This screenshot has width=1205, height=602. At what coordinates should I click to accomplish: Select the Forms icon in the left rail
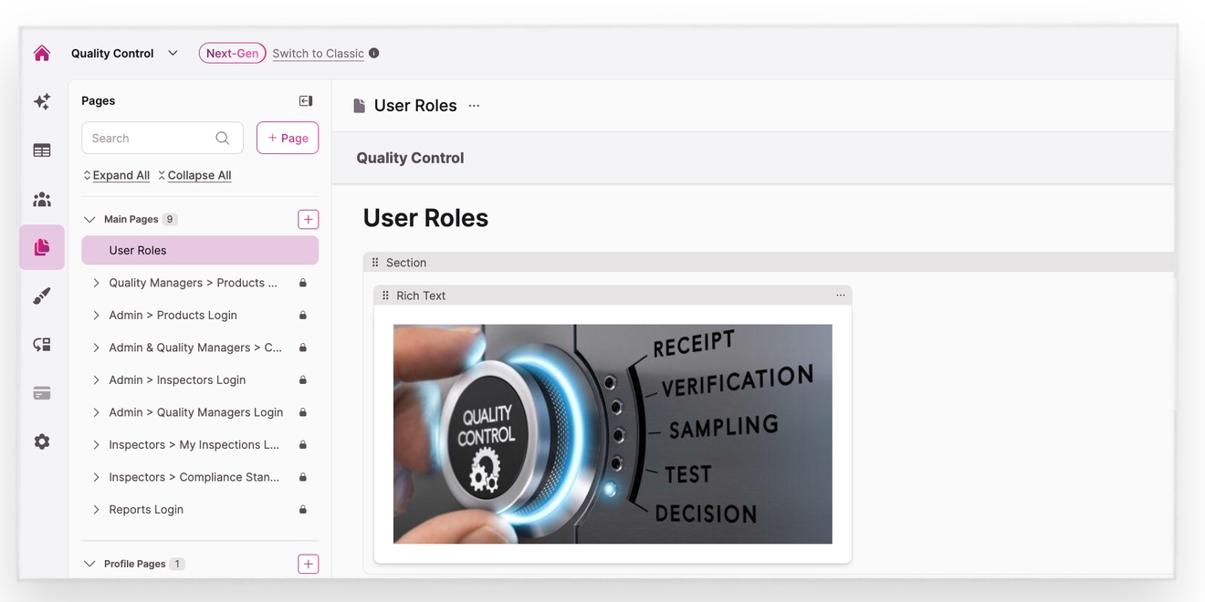(x=41, y=150)
